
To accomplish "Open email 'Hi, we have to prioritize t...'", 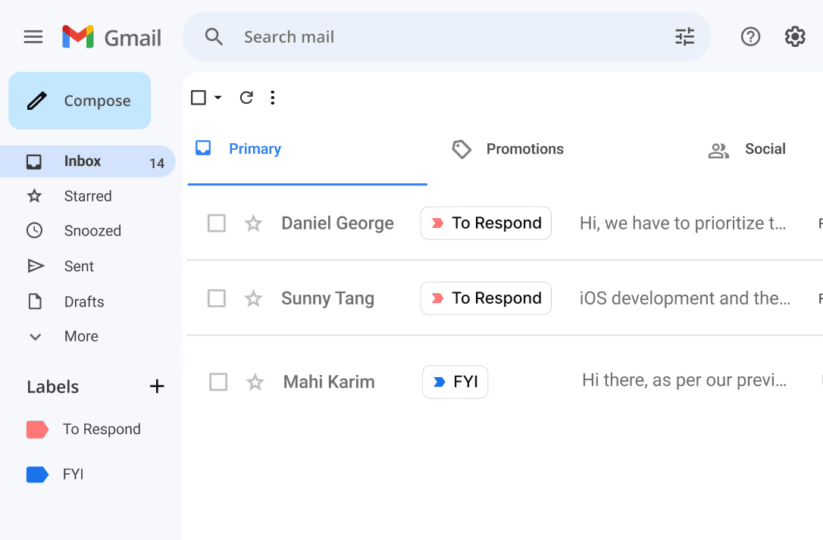I will click(x=683, y=223).
